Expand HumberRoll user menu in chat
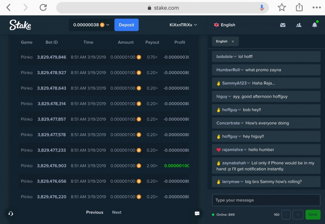 [x=242, y=70]
